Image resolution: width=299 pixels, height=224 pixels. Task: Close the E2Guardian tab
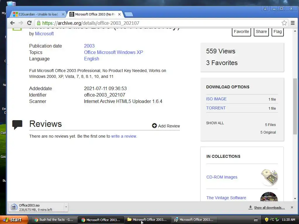tap(63, 14)
